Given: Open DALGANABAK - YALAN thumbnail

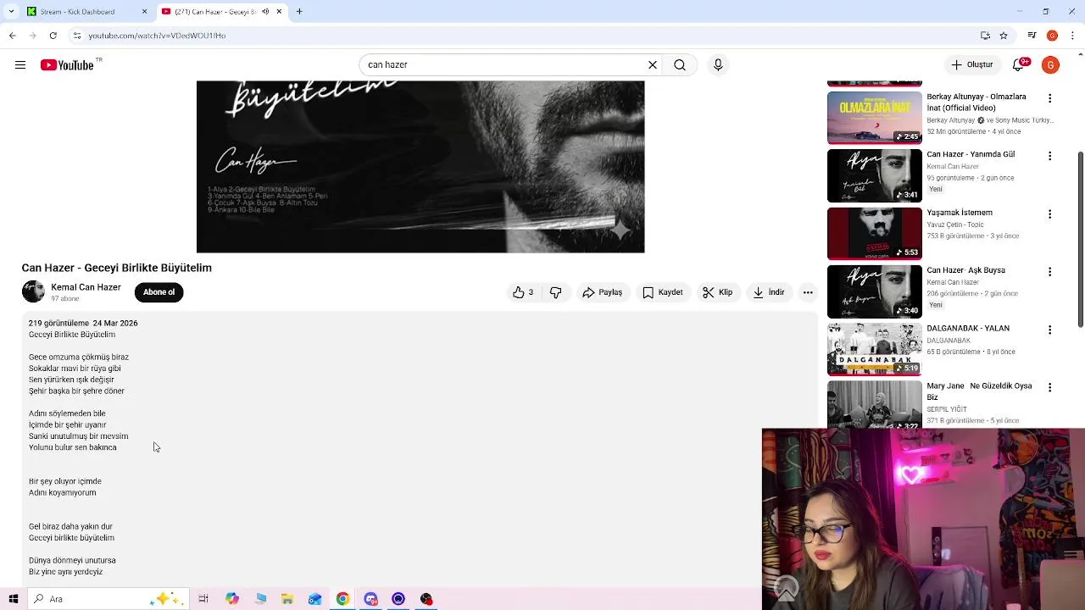Looking at the screenshot, I should 874,349.
